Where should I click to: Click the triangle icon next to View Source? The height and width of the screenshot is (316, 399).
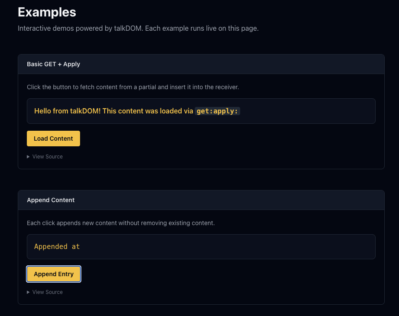(x=28, y=156)
